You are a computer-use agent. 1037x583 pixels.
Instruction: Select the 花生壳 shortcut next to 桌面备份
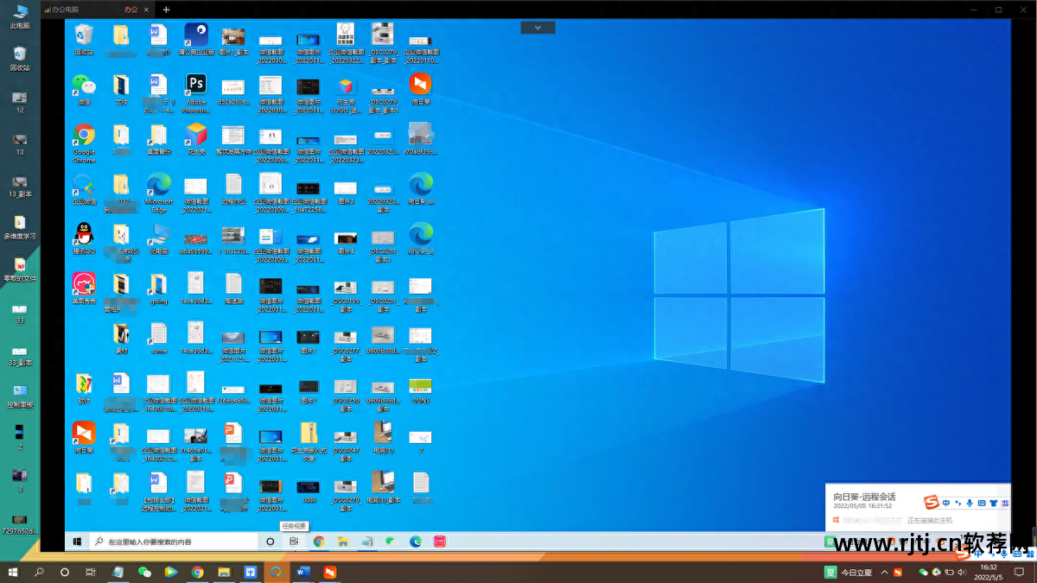click(196, 139)
